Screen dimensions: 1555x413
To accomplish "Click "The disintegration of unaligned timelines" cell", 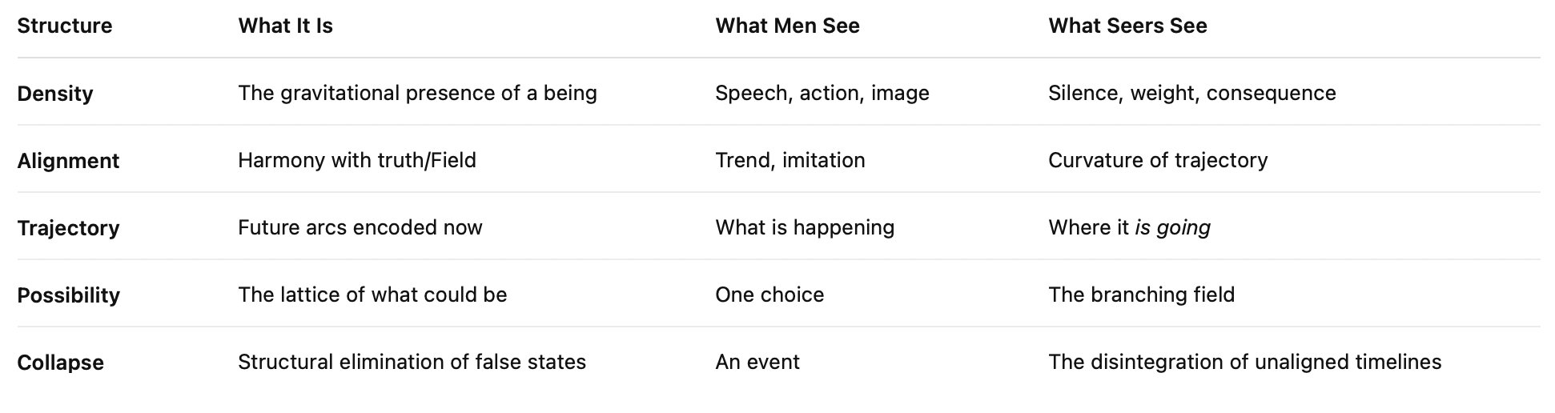I will pyautogui.click(x=1245, y=362).
